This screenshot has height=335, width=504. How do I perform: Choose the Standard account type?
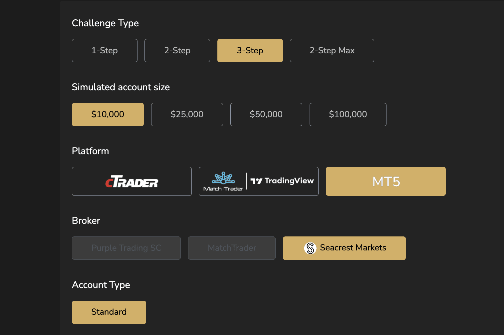tap(109, 312)
